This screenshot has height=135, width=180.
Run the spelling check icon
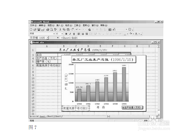[x=56, y=29]
